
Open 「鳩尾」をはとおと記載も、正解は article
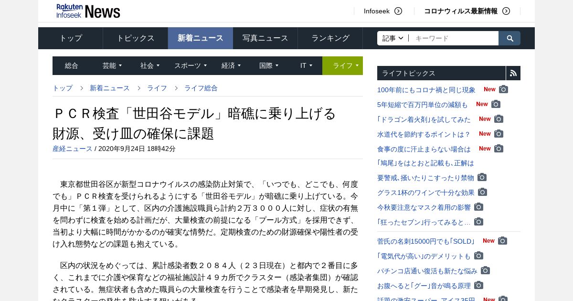[425, 163]
